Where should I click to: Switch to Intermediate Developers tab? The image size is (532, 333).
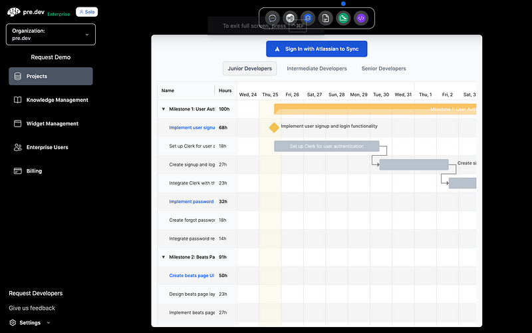tap(317, 69)
